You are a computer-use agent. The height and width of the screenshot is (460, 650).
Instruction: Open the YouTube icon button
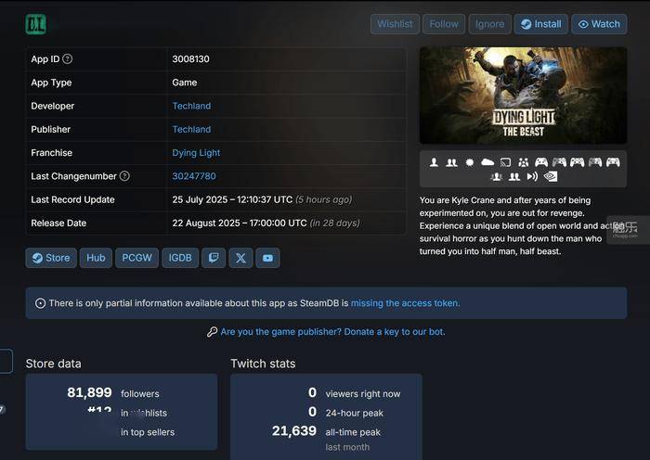click(267, 258)
